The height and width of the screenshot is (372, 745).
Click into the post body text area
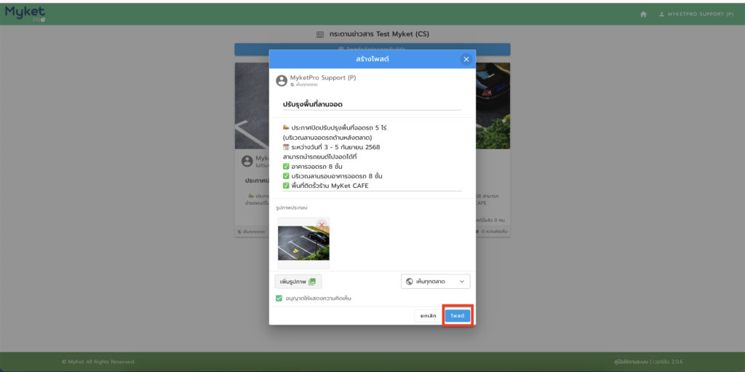click(x=372, y=157)
